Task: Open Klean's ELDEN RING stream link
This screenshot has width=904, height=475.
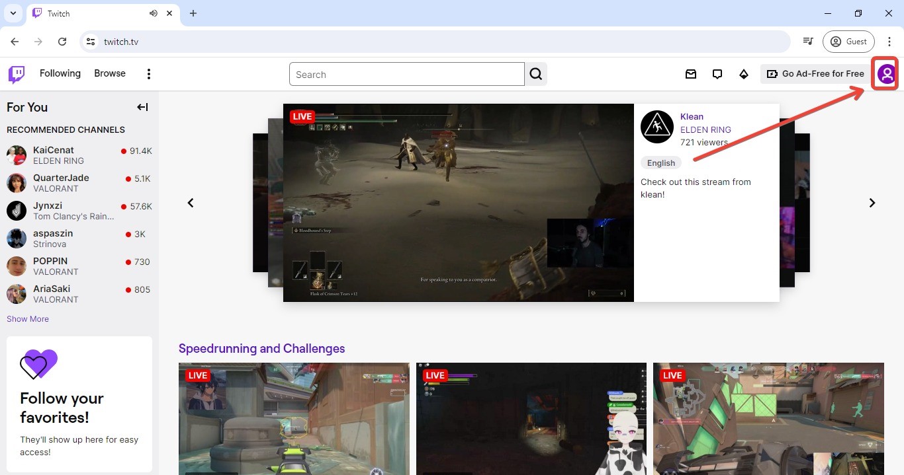Action: 705,129
